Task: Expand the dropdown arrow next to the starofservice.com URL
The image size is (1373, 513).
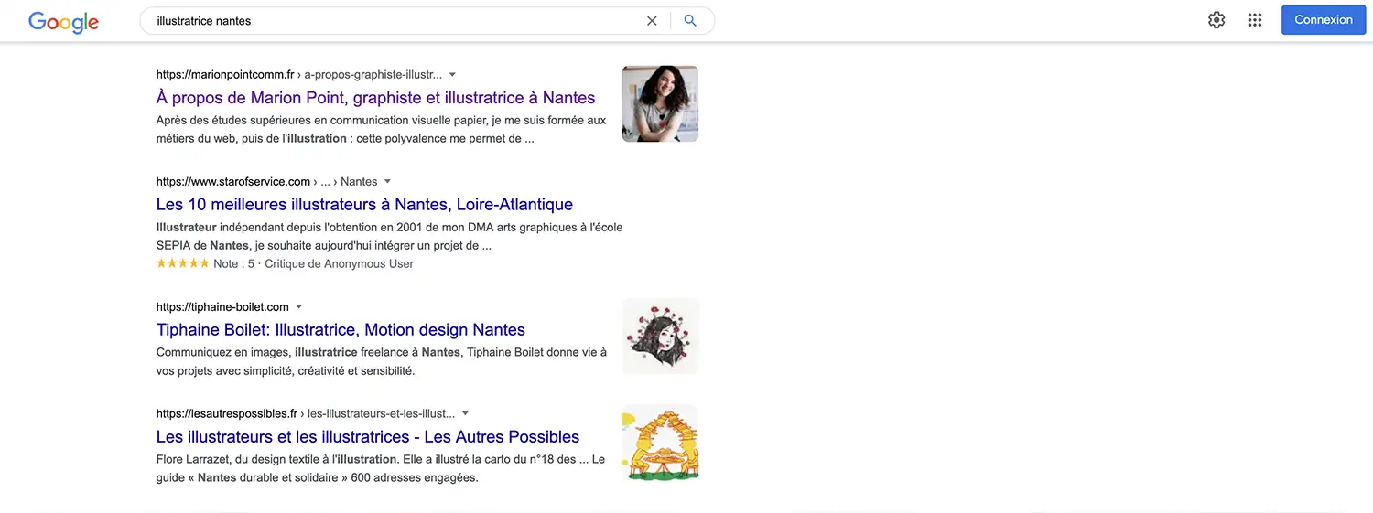Action: 387,182
